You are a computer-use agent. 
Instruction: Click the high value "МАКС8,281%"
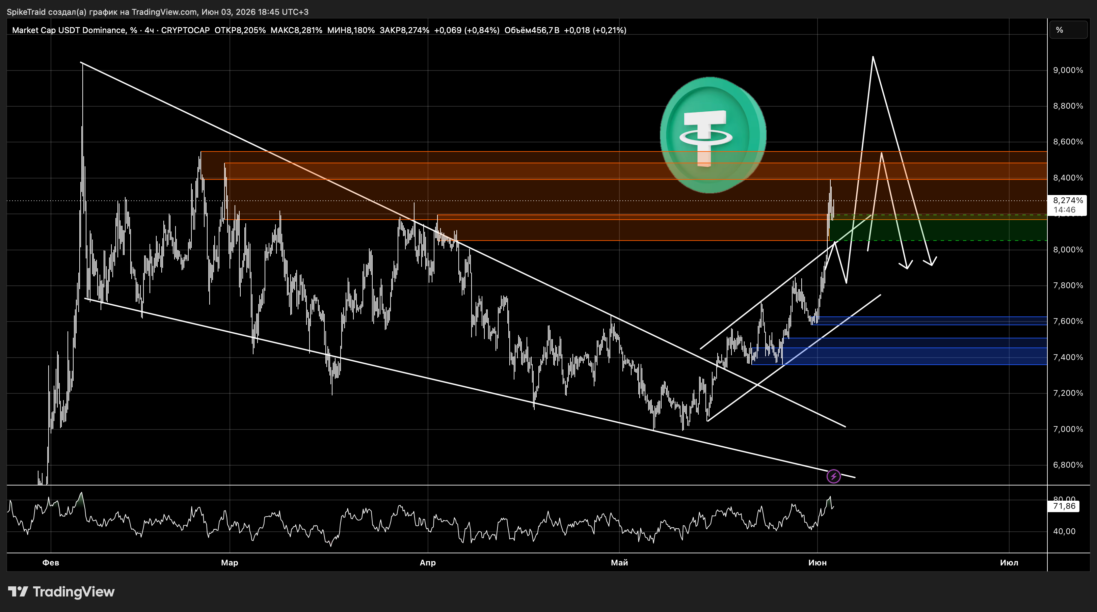tap(296, 30)
